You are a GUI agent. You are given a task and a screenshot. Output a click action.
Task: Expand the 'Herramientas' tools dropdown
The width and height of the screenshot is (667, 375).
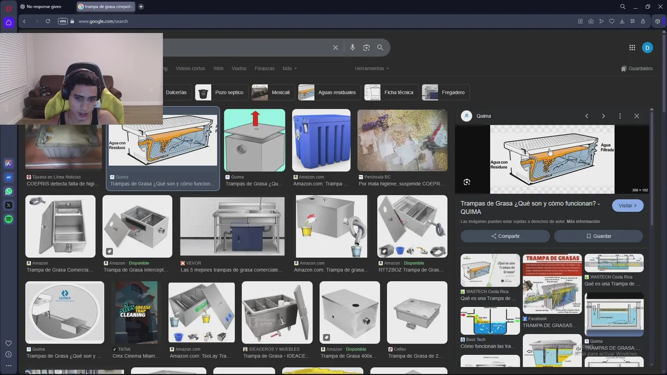click(x=372, y=68)
